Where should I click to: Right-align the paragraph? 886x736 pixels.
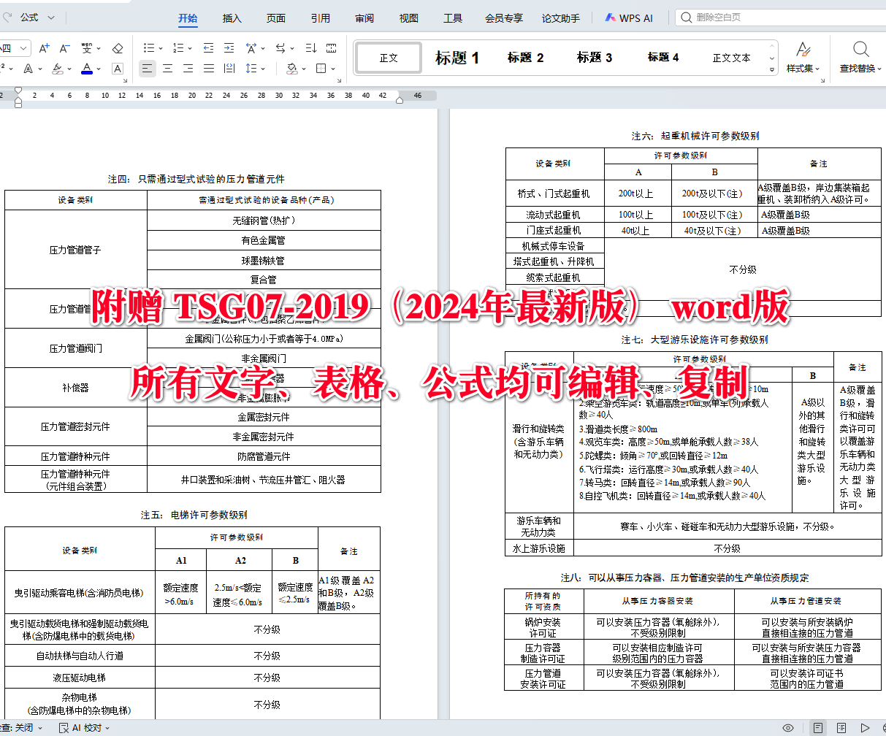tap(188, 69)
